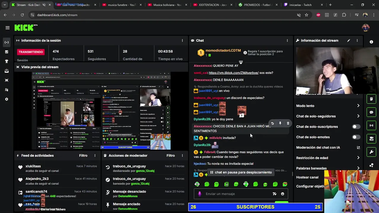Reload the Kick dashboard page
The height and width of the screenshot is (213, 379).
pos(22,15)
